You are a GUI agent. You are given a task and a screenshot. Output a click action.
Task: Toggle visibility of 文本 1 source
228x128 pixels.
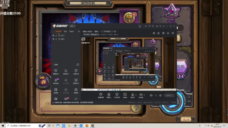tap(53, 35)
